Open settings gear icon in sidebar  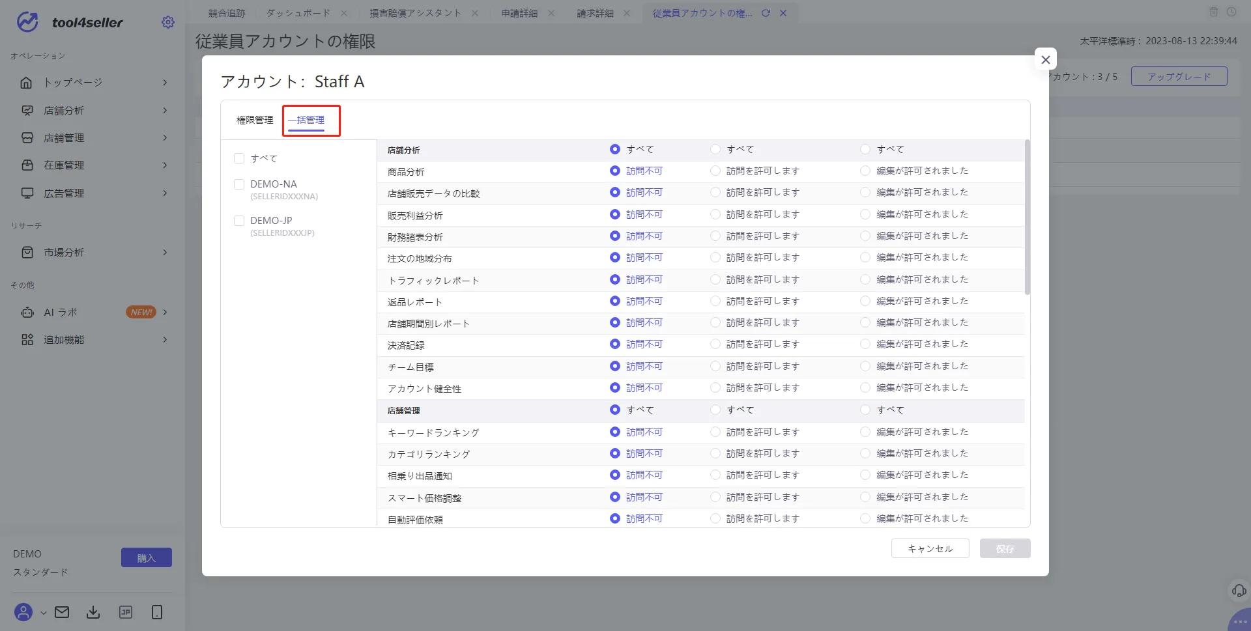point(168,22)
